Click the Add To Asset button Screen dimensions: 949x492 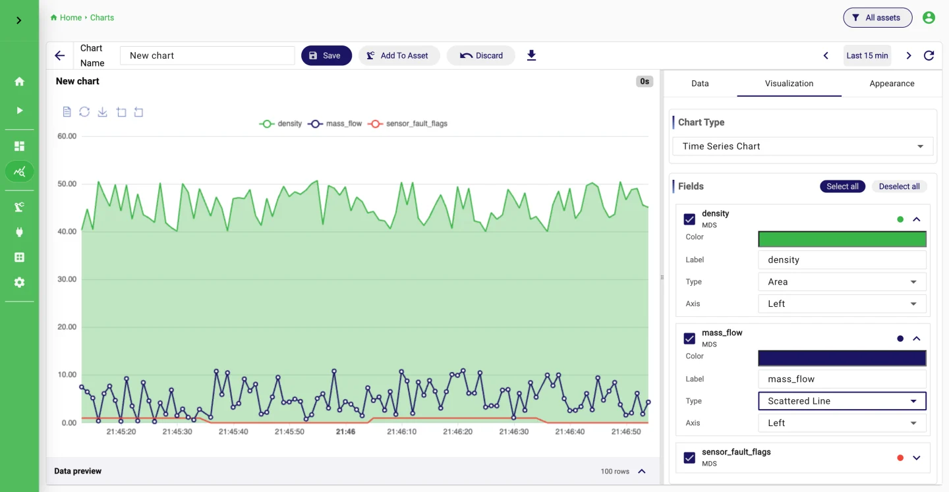pyautogui.click(x=399, y=56)
